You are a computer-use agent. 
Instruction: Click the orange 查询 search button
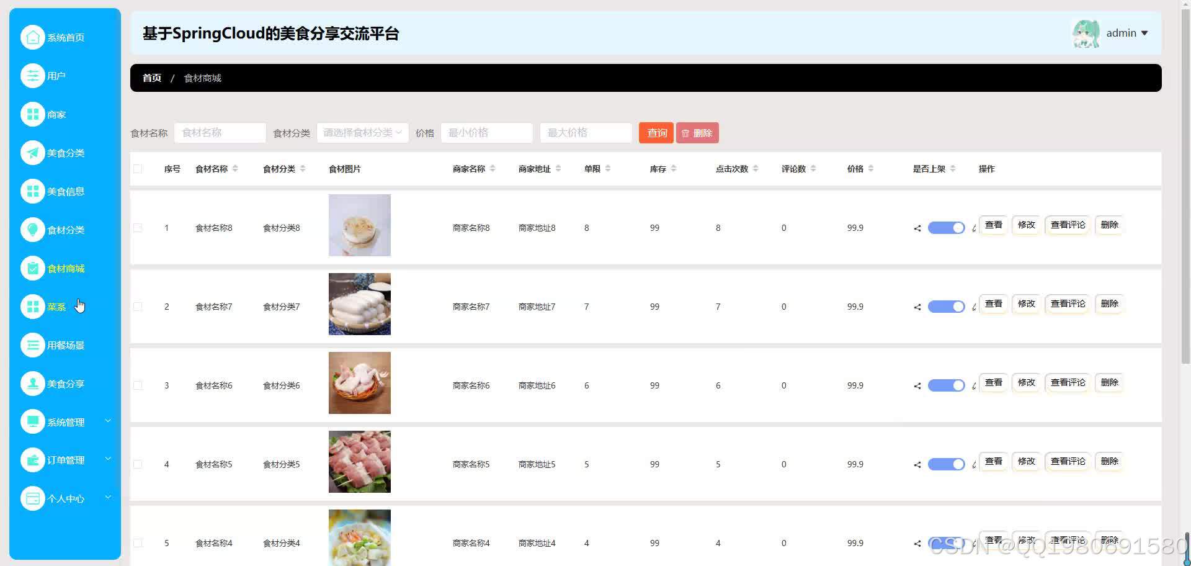(656, 132)
